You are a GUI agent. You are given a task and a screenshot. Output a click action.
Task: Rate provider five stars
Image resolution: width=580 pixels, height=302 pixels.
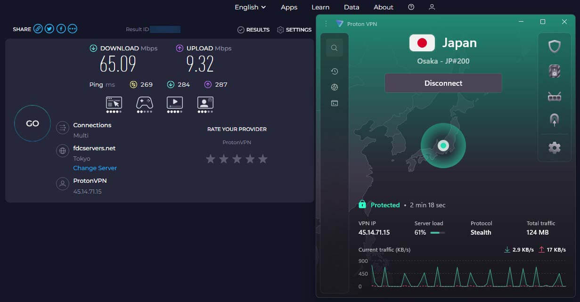click(x=263, y=159)
